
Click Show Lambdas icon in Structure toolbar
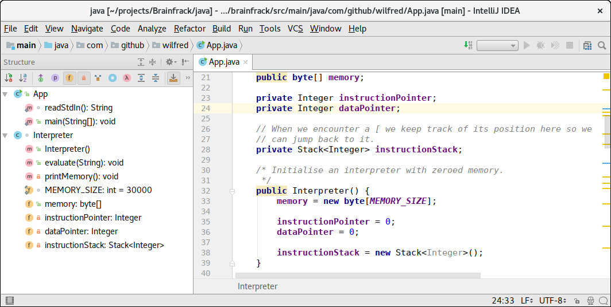[x=126, y=78]
